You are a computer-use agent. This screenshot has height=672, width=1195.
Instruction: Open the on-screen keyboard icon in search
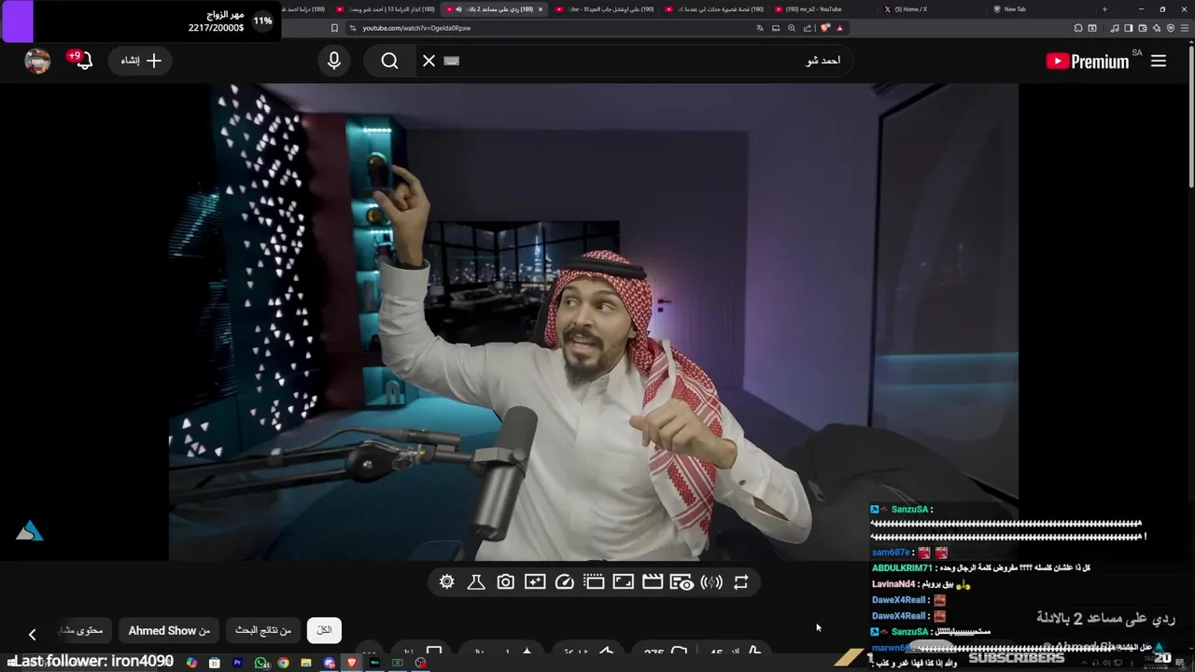[452, 61]
